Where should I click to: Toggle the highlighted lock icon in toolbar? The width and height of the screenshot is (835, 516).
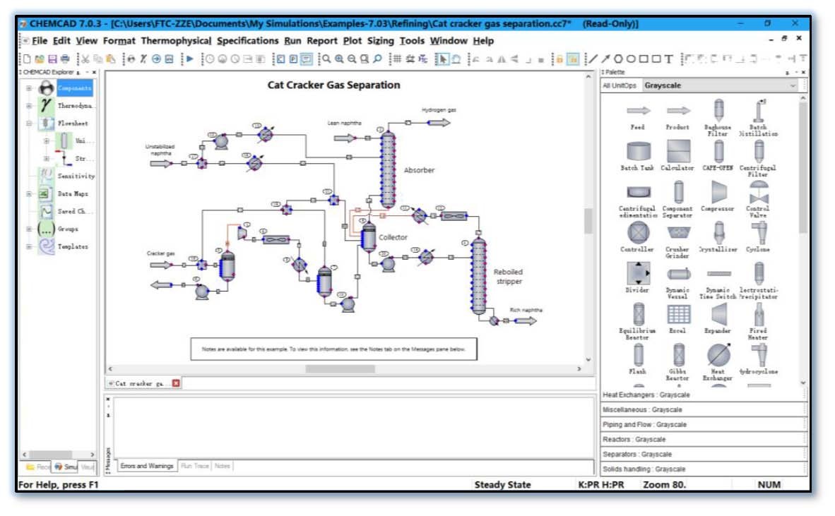tap(573, 59)
